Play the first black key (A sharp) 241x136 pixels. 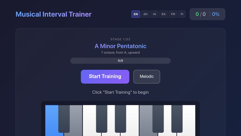[64, 119]
